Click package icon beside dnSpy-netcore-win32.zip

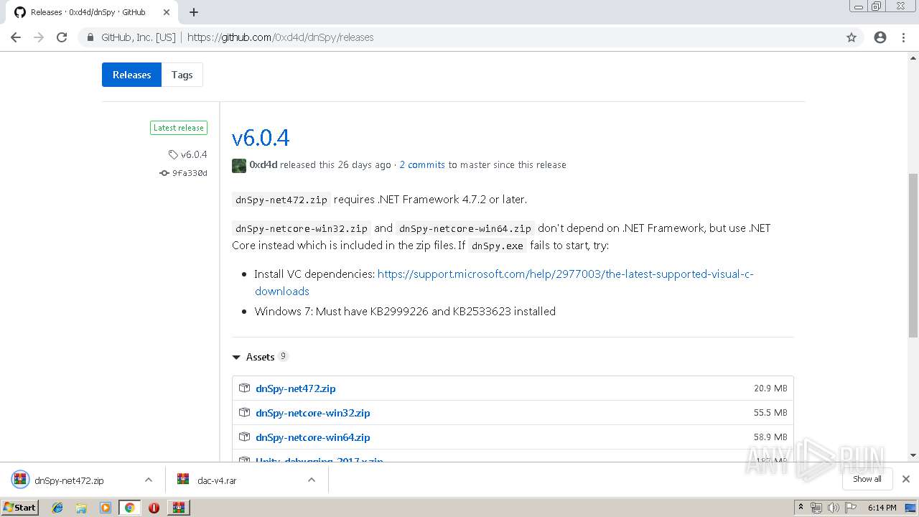245,413
